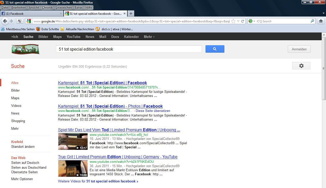Image resolution: width=326 pixels, height=188 pixels.
Task: Bookmark this page with the star icon
Action: pos(233,21)
